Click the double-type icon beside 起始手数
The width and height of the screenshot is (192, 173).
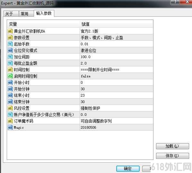10,44
